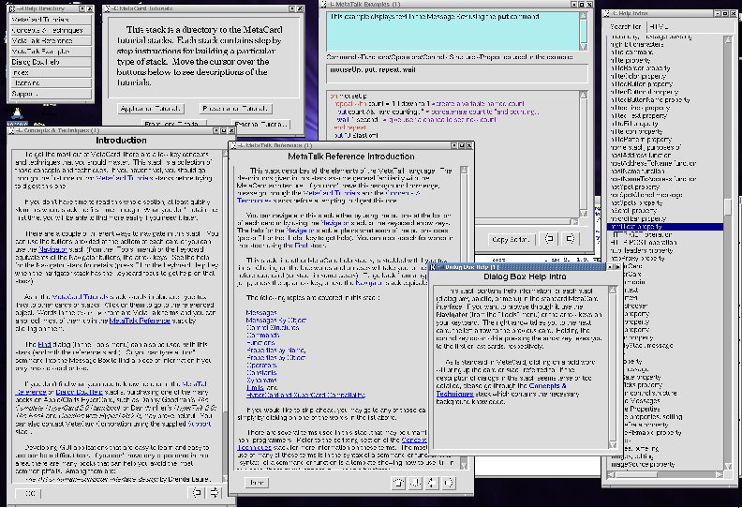The image size is (742, 508).
Task: Open MetaTalk Reference in Help Directory
Action: 51,40
